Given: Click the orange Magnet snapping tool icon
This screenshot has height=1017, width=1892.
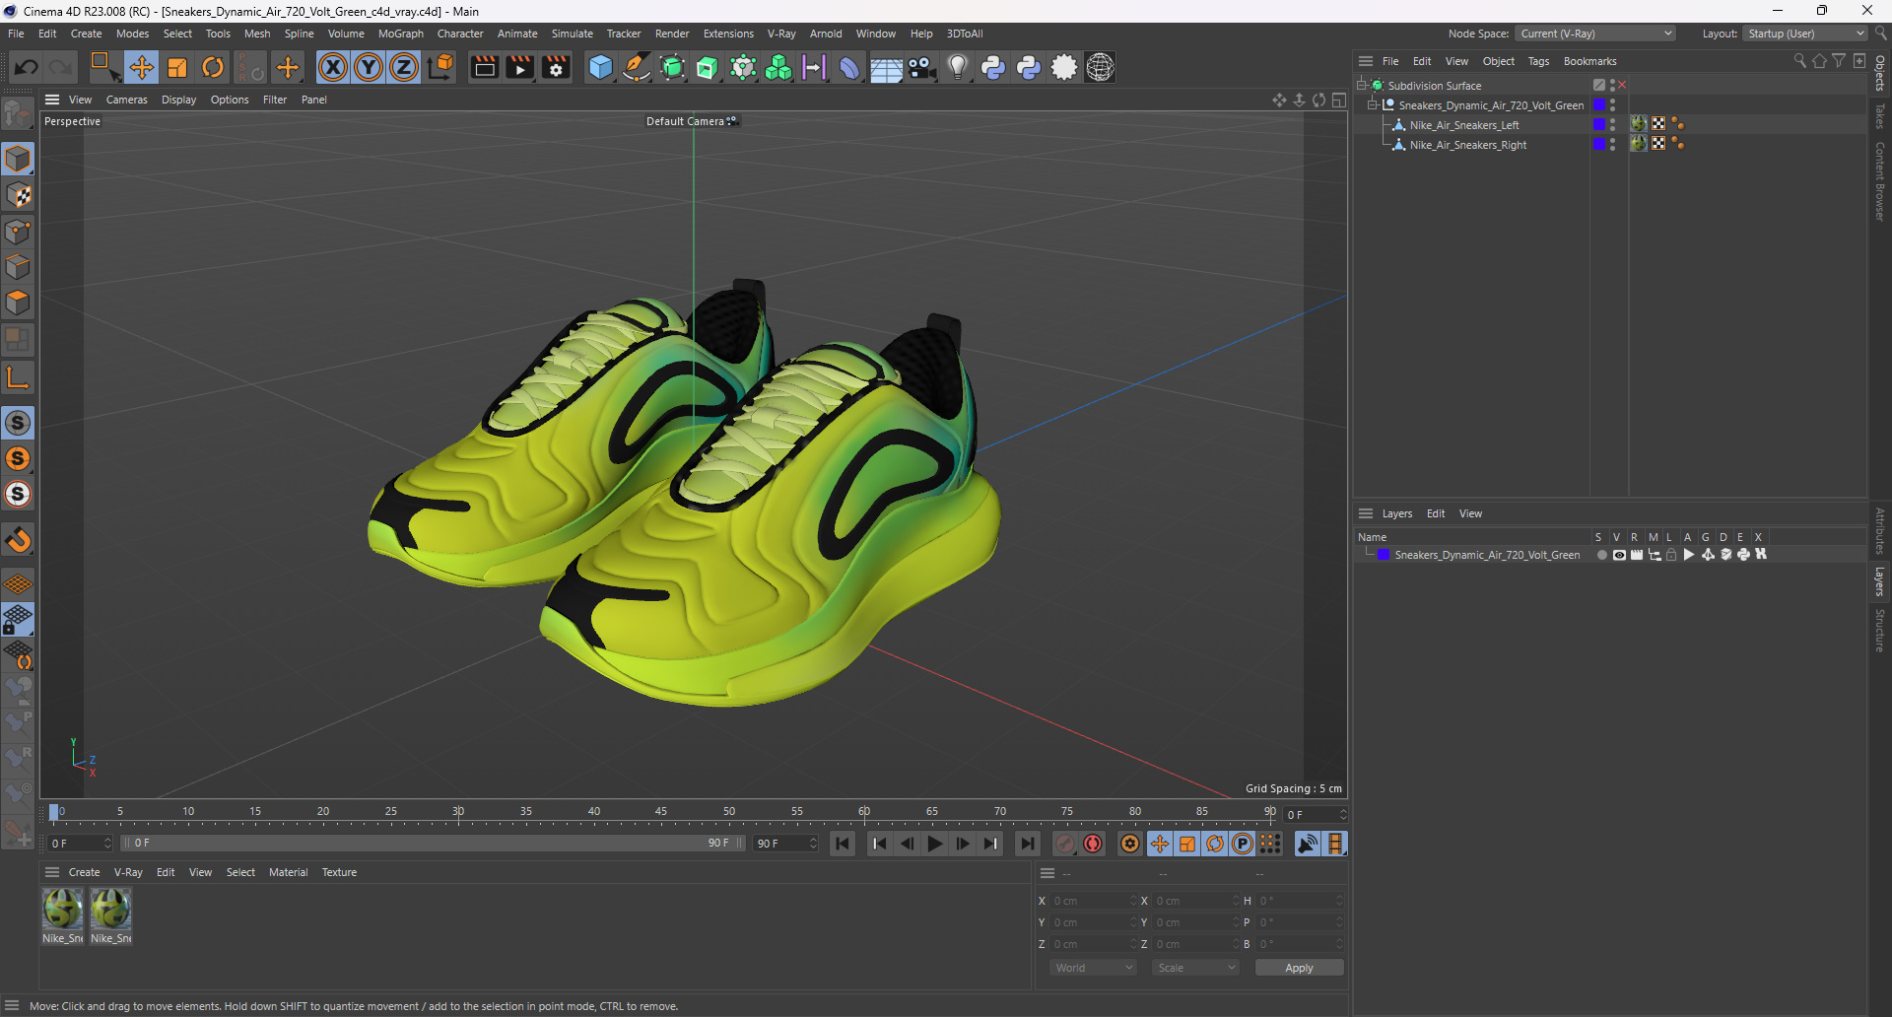Looking at the screenshot, I should pos(18,540).
